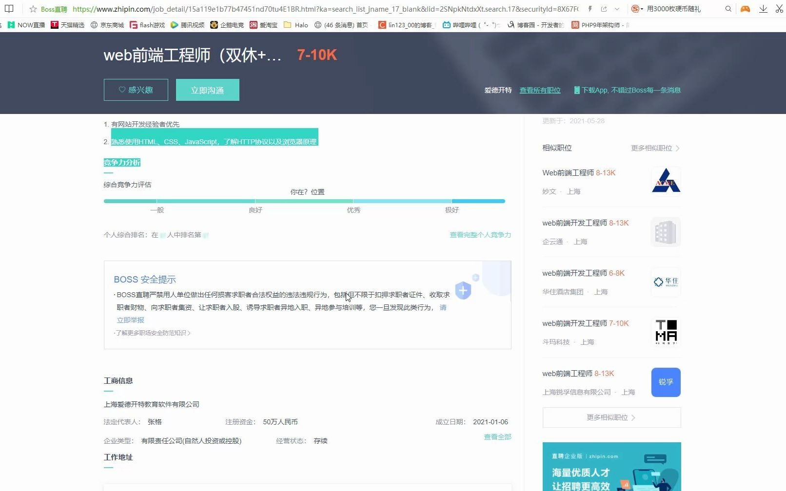
Task: Open 查看全部 business info link
Action: coord(497,437)
